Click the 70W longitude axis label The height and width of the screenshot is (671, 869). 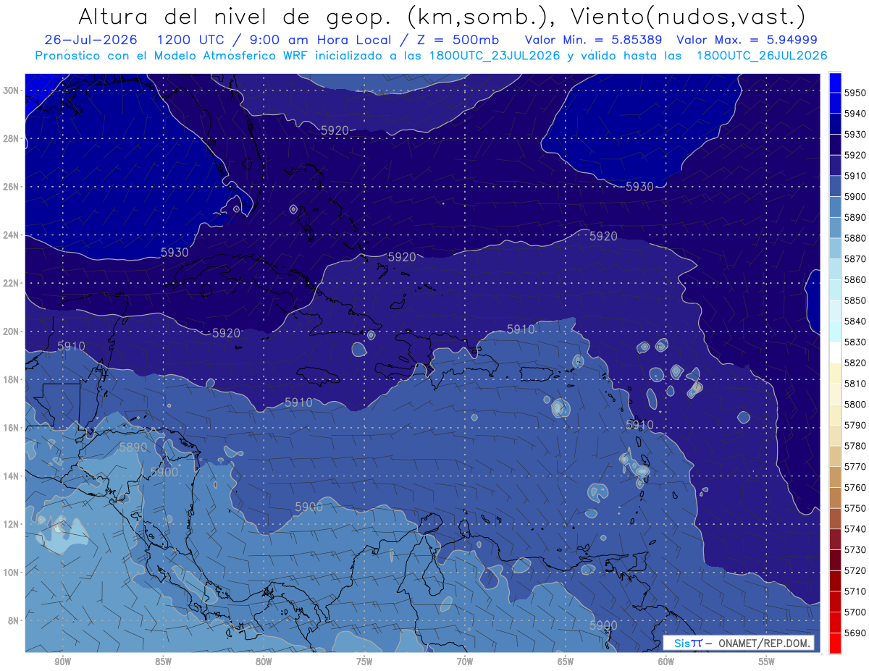465,662
